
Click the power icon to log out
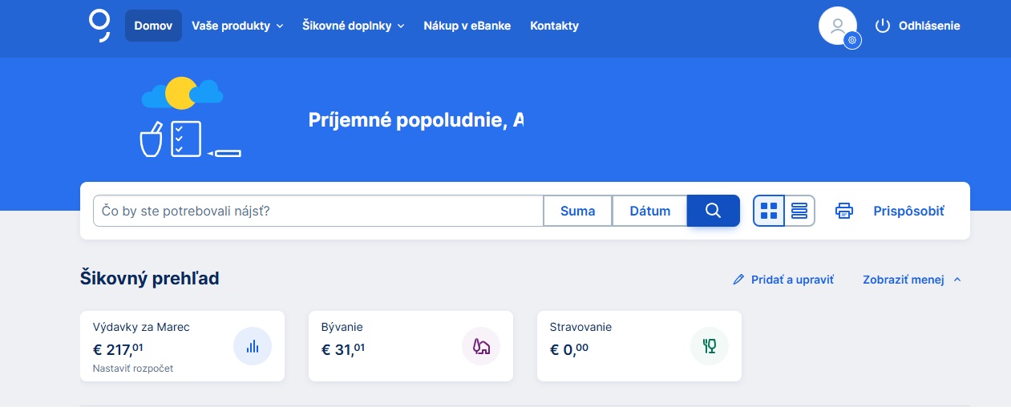click(883, 26)
